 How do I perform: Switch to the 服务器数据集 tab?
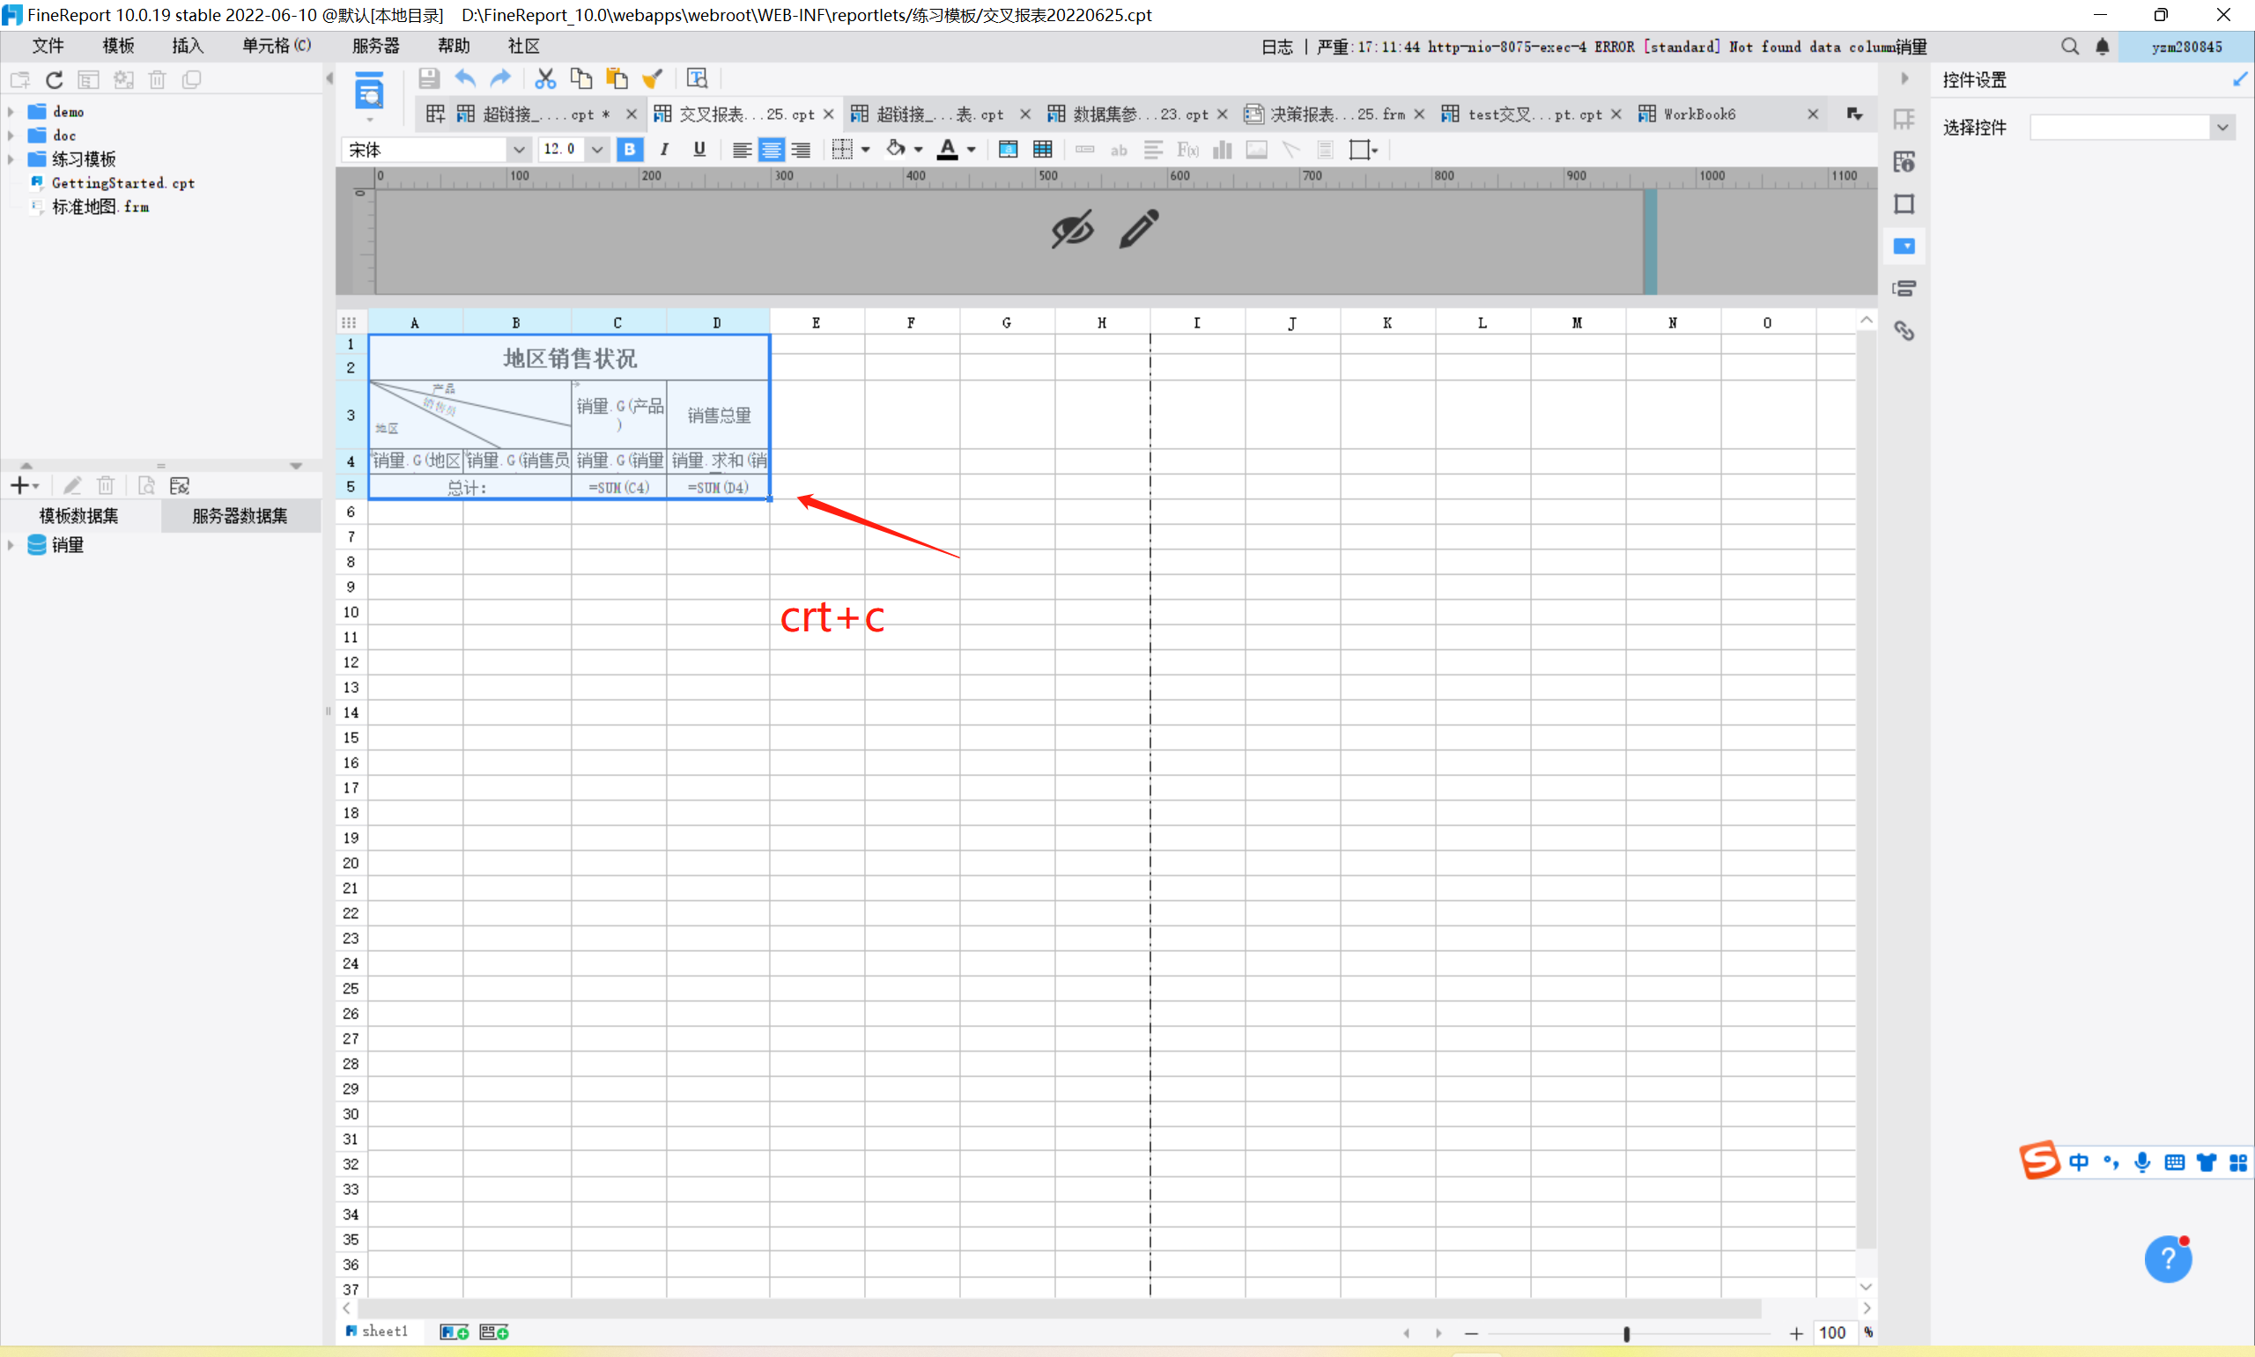(240, 516)
